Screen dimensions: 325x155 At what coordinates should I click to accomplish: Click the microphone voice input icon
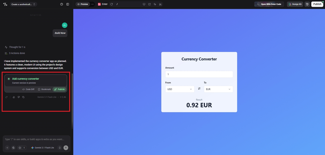[60, 148]
